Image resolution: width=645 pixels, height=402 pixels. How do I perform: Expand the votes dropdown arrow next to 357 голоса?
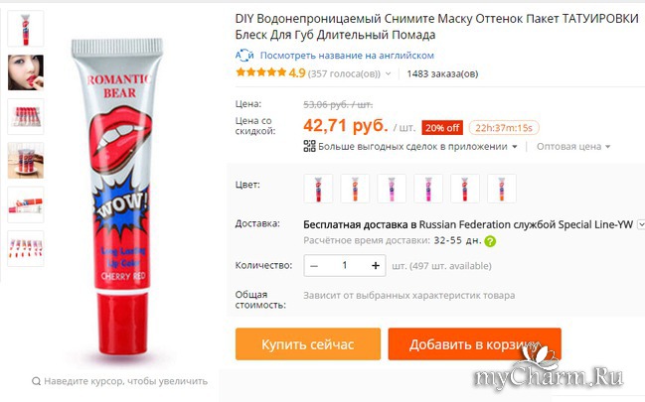pos(388,74)
